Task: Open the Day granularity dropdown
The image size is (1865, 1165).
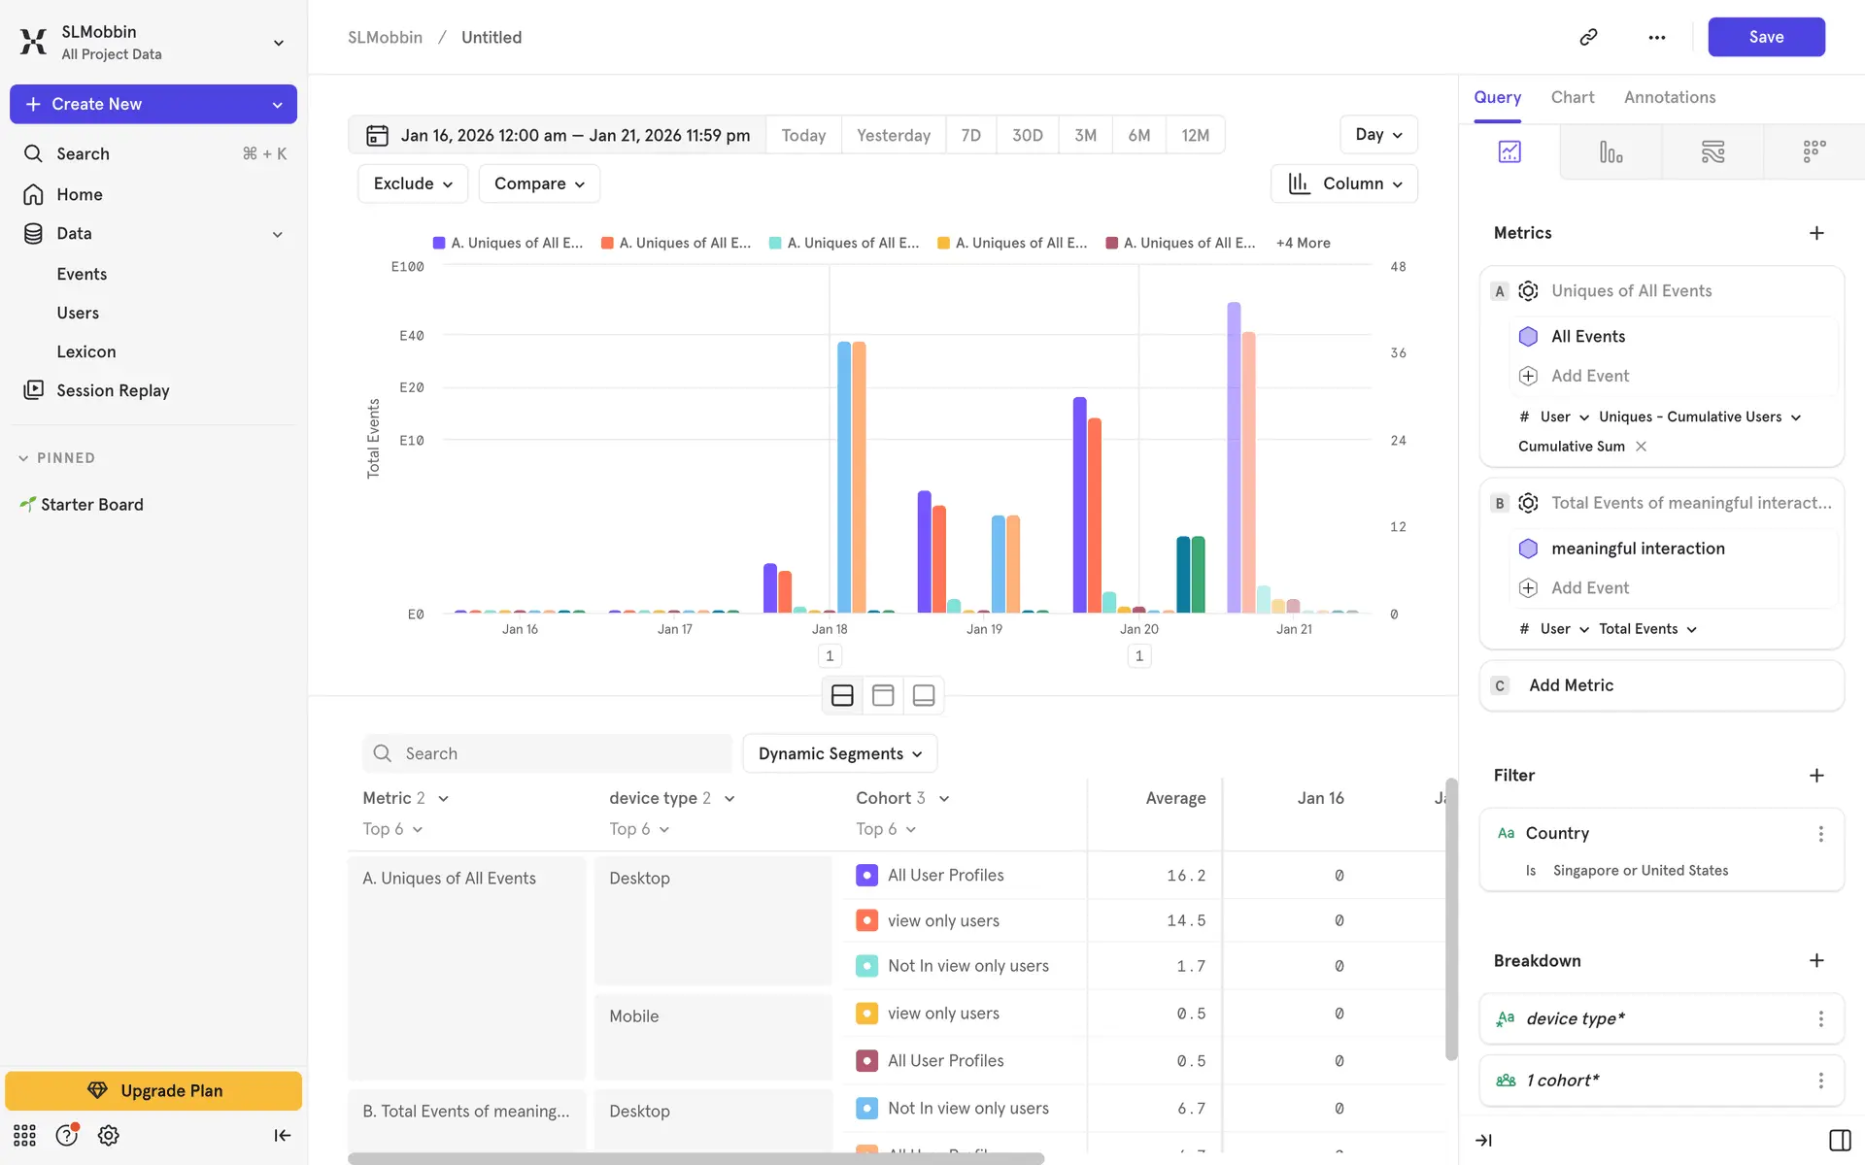Action: [x=1377, y=134]
